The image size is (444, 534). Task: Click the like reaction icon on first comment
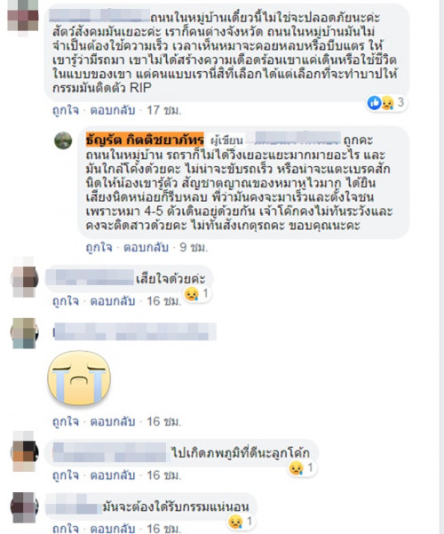[375, 102]
